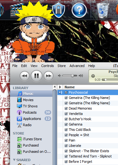Screen dimensions: 118x165
Task: Click the high volume speaker icon
Action: tap(81, 76)
